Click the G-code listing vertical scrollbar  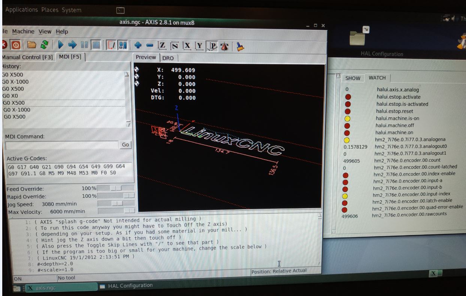(x=320, y=239)
